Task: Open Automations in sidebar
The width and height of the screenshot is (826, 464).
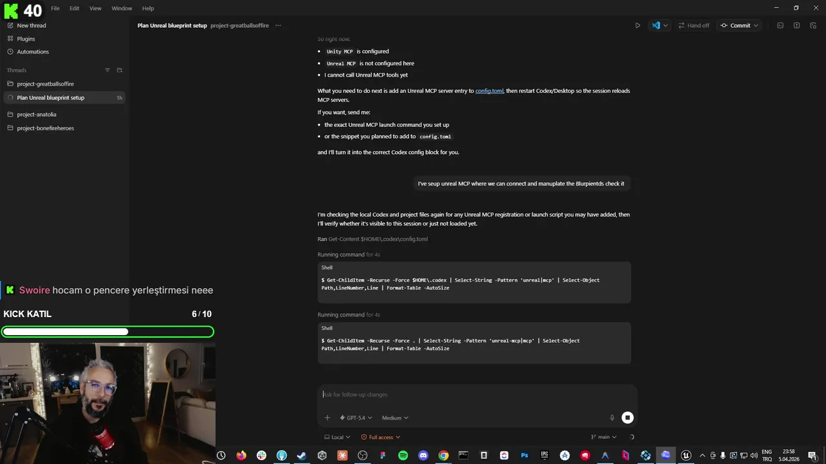Action: [x=32, y=52]
